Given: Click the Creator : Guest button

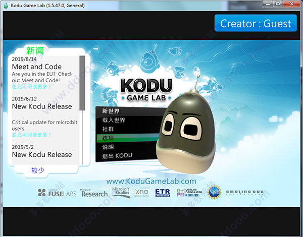Looking at the screenshot, I should 256,23.
